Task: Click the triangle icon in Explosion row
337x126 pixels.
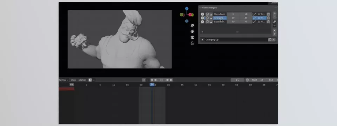Action: tap(211, 22)
